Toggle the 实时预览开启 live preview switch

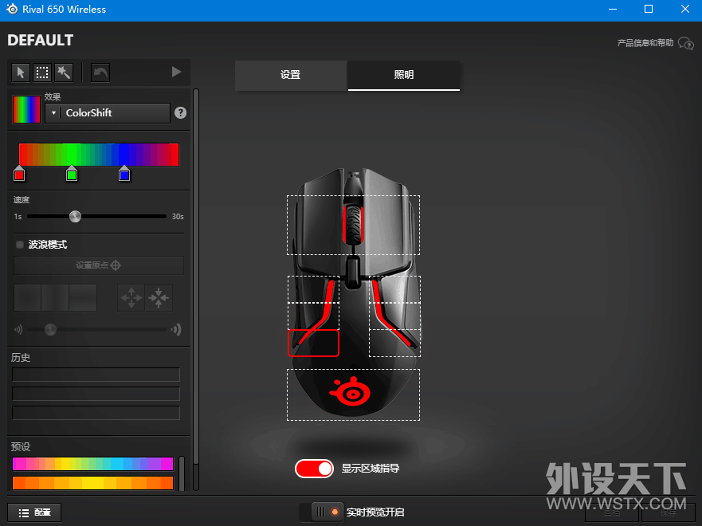click(321, 512)
